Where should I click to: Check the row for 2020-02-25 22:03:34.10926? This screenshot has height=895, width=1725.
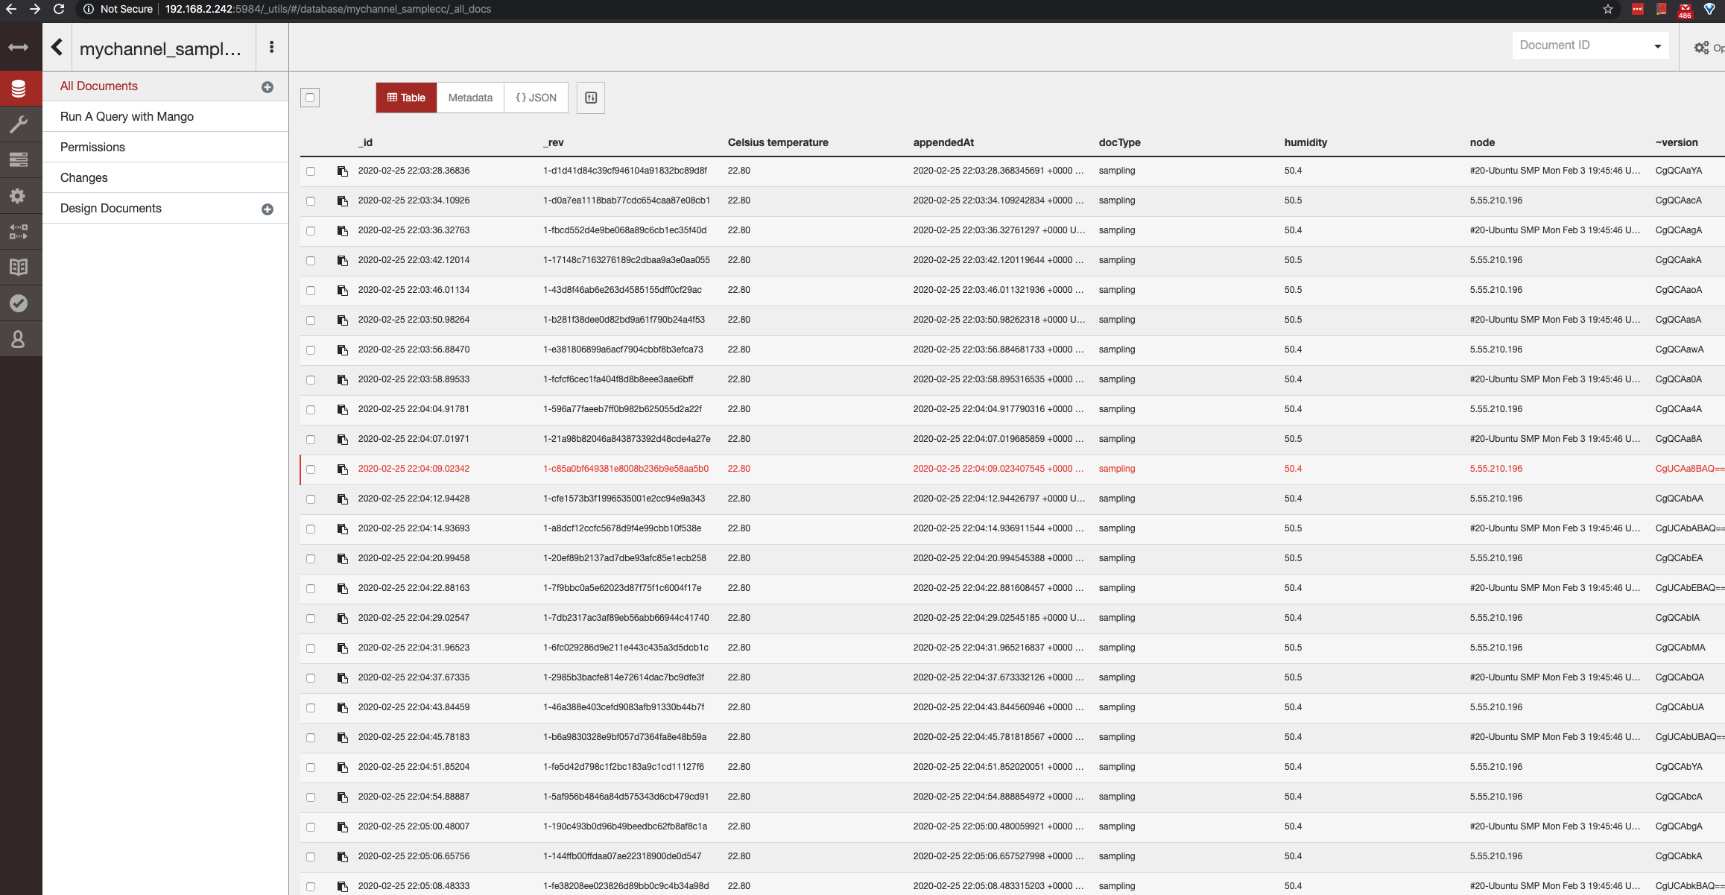(311, 201)
